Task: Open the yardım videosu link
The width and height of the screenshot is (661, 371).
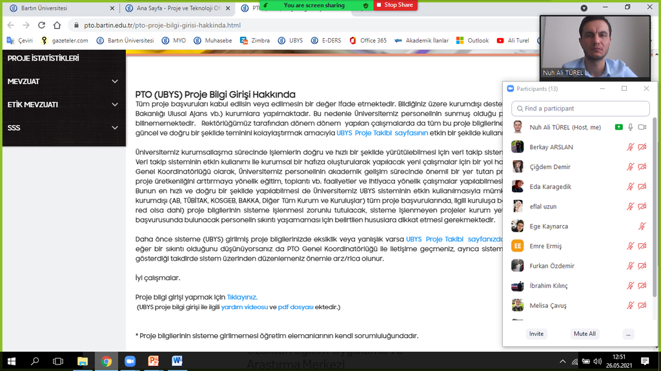Action: point(245,307)
